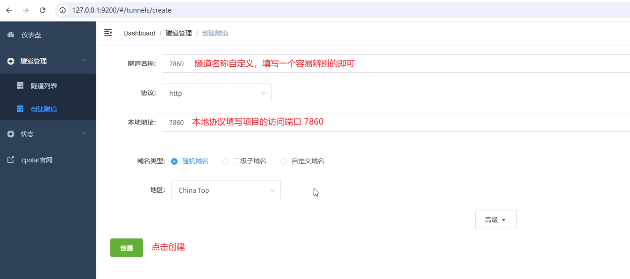
Task: Click the browser forward arrow
Action: (x=26, y=10)
